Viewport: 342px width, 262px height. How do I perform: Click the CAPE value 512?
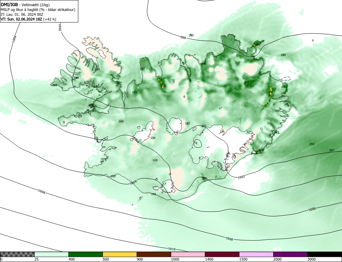[x=163, y=86]
